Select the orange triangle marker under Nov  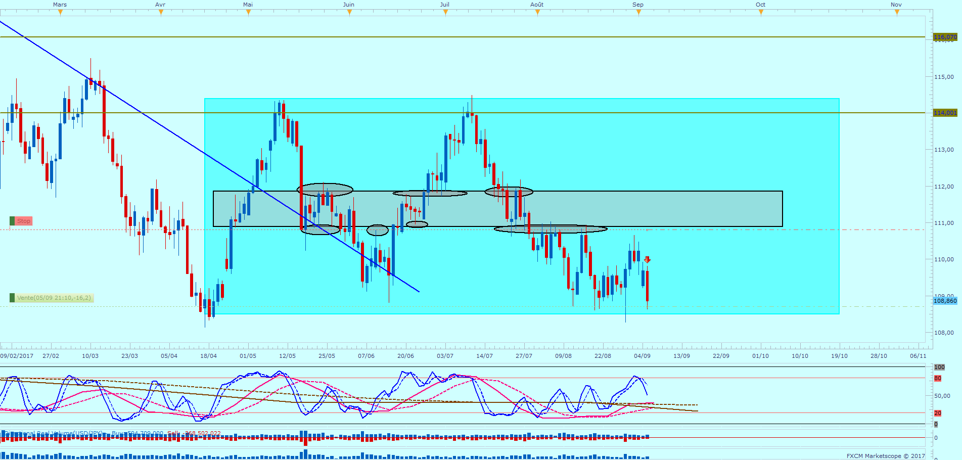point(897,13)
